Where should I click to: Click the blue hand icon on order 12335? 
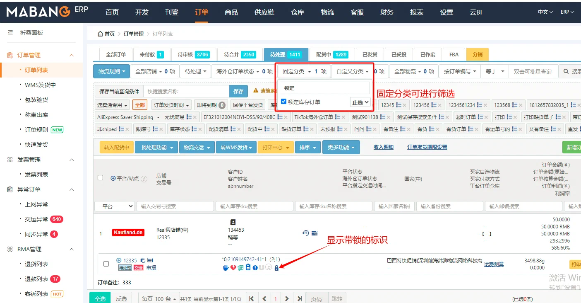pyautogui.click(x=226, y=268)
